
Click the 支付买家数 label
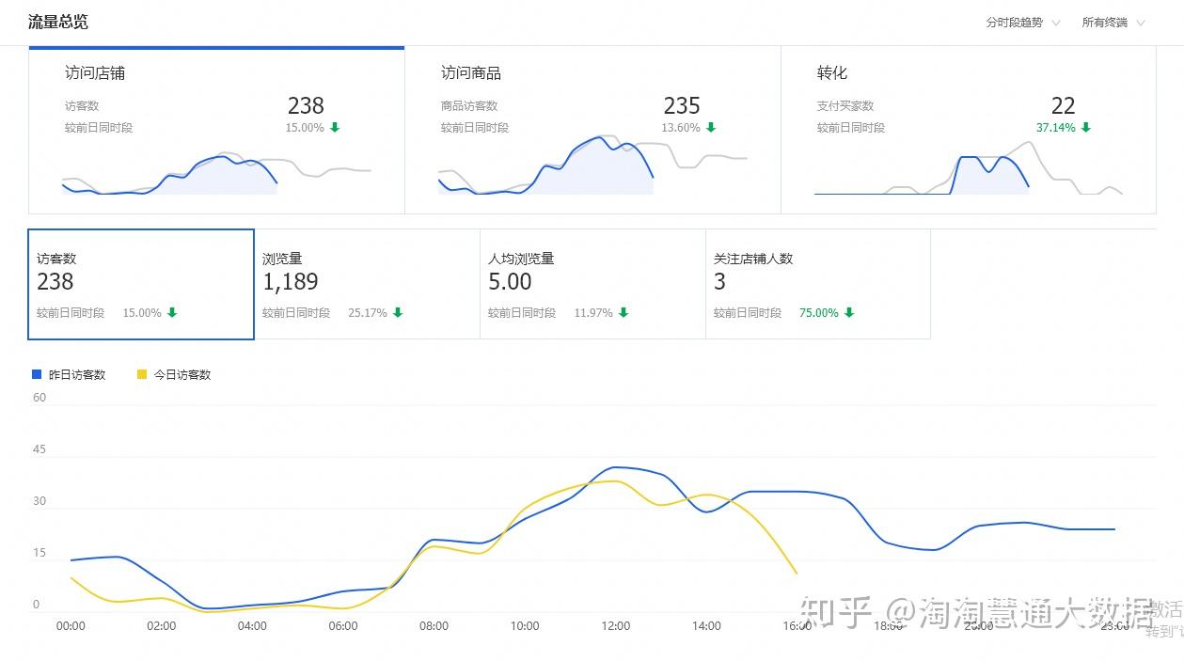coord(845,106)
